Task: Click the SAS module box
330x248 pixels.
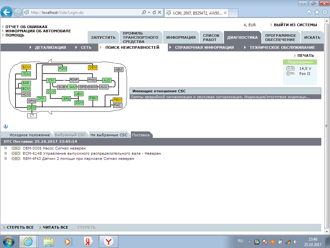Action: point(26,83)
